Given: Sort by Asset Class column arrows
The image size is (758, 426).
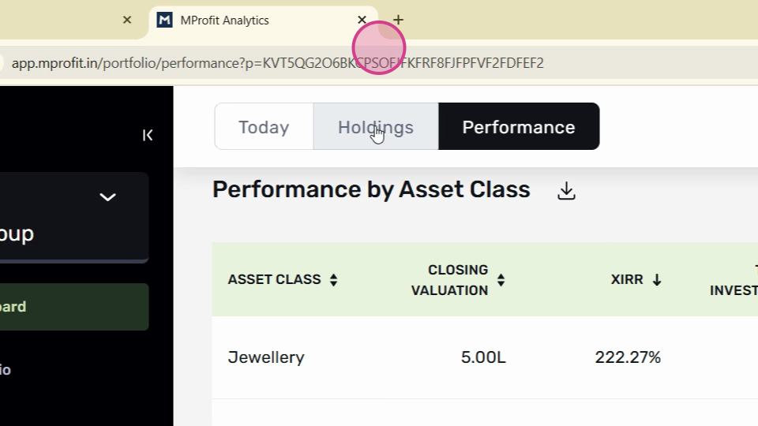Looking at the screenshot, I should 333,279.
